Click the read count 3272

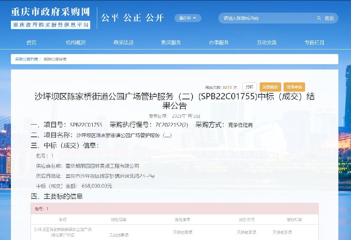click(227, 87)
